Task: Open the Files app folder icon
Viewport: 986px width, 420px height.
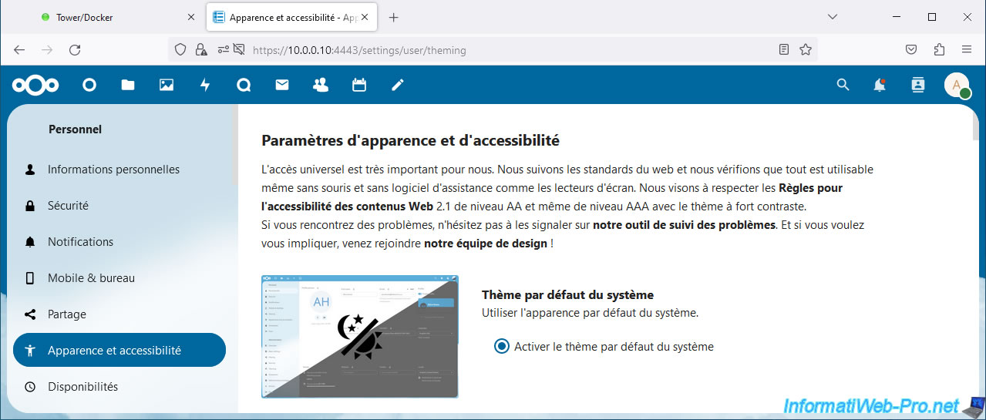Action: (x=128, y=86)
